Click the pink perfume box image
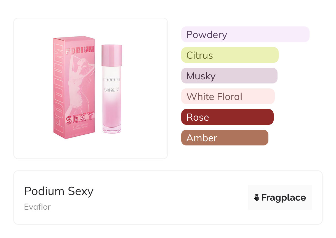 coord(74,88)
